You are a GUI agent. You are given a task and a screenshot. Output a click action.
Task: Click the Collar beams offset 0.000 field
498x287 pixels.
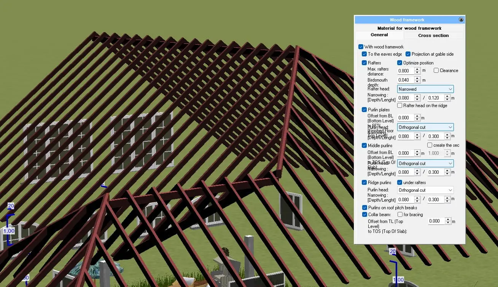436,221
